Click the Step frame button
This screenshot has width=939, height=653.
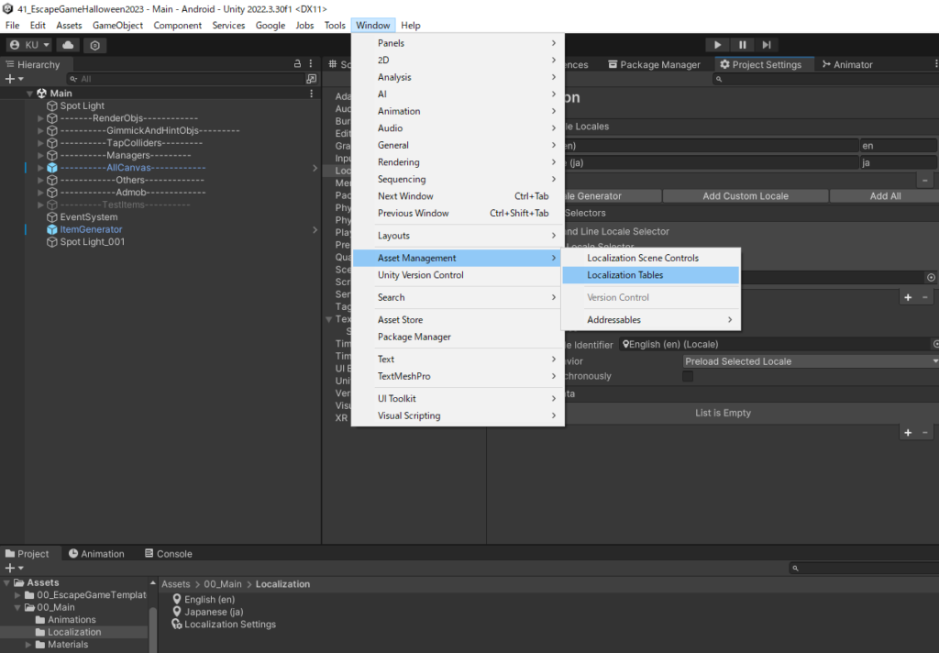[767, 45]
